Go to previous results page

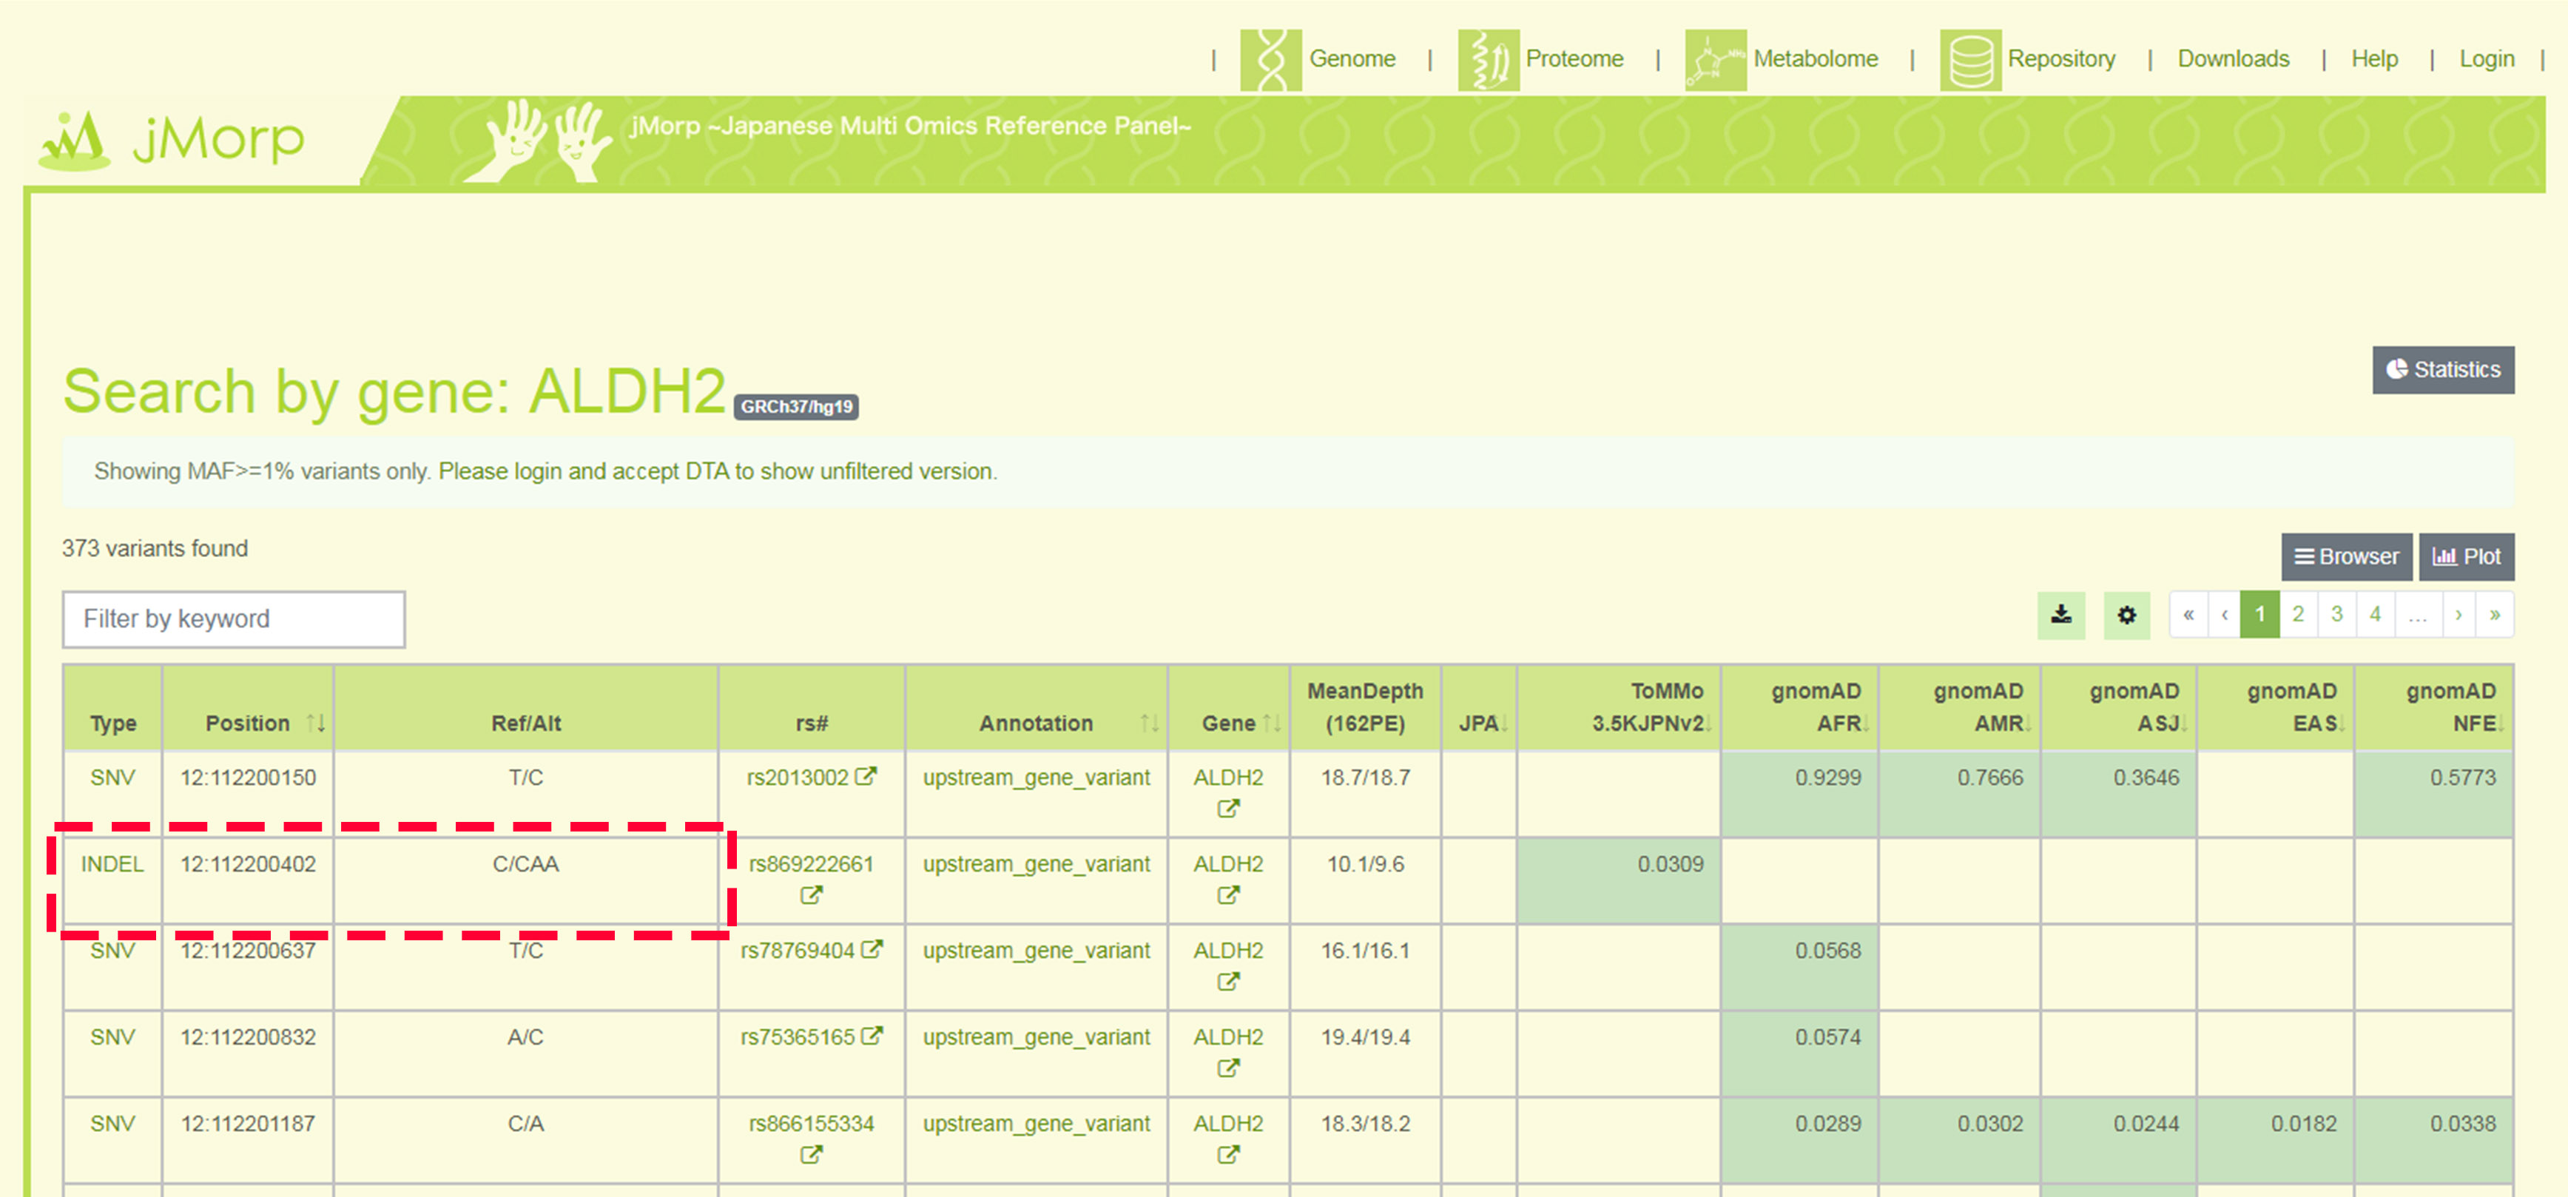click(2224, 614)
